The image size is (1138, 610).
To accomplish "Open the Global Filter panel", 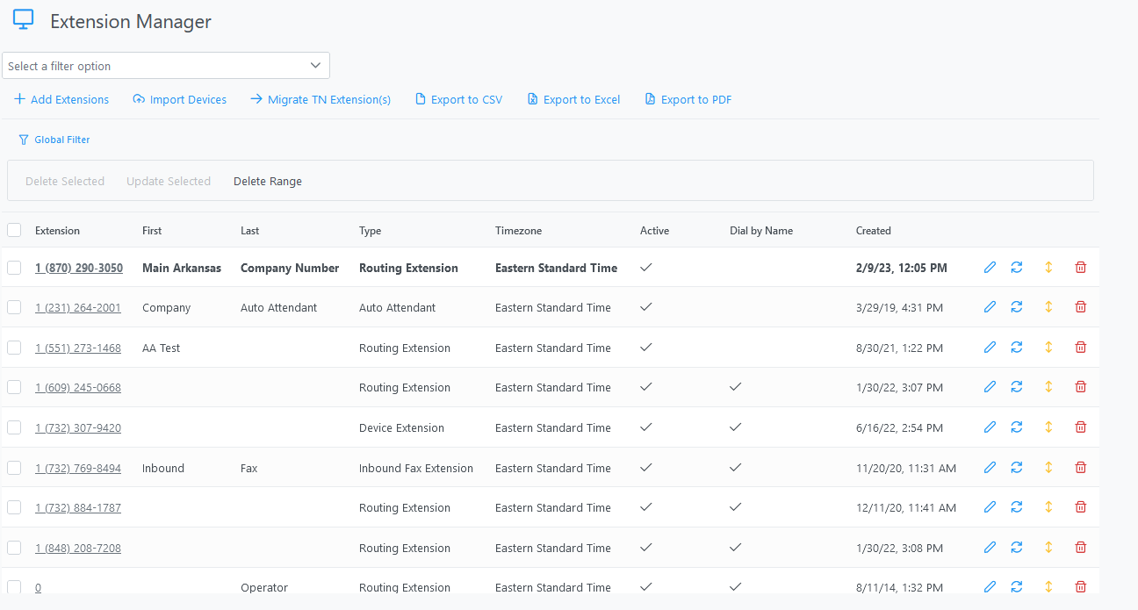I will click(54, 140).
